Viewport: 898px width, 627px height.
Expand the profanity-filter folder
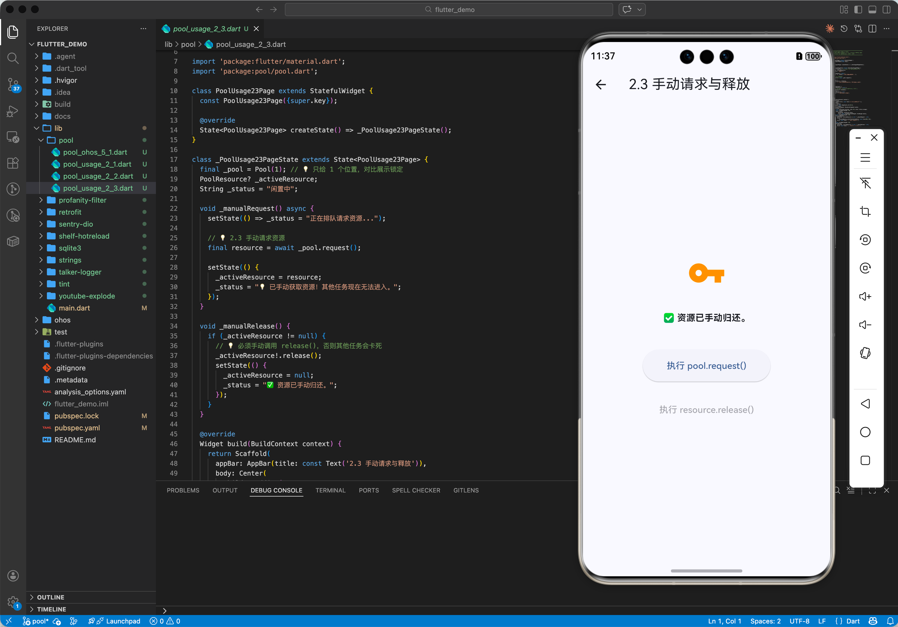[x=82, y=200]
